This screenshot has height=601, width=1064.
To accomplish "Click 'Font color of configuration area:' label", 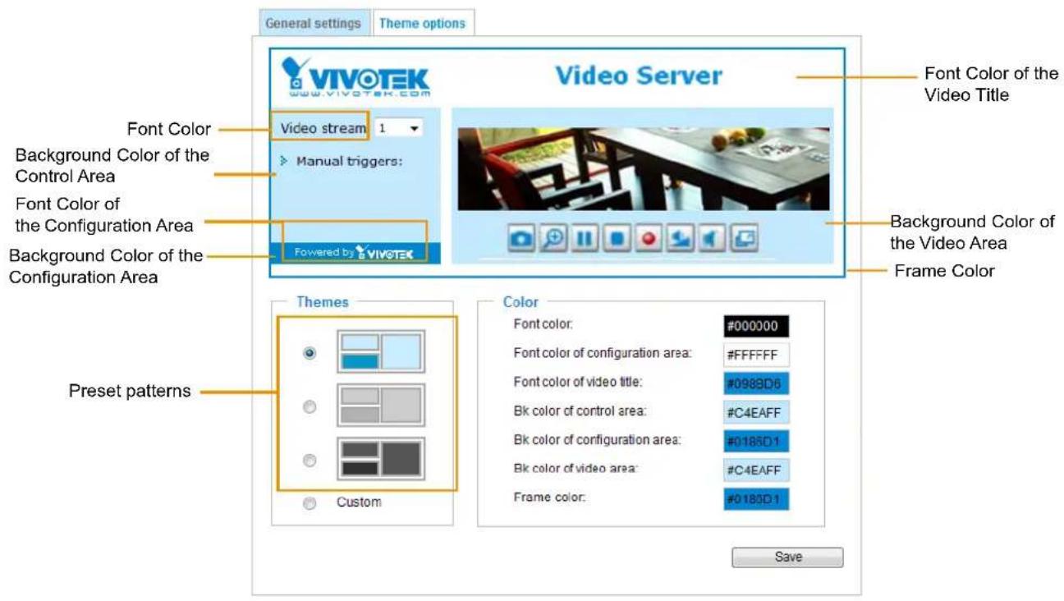I will (x=603, y=353).
